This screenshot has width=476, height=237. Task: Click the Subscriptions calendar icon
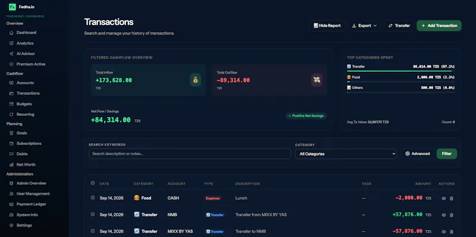click(11, 143)
